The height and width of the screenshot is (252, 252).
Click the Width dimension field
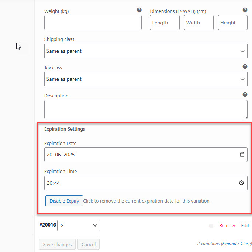coord(199,23)
